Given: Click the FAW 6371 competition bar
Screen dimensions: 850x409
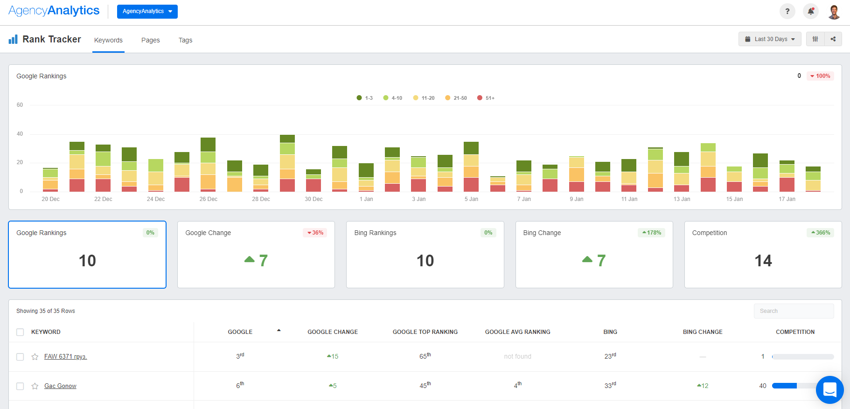Looking at the screenshot, I should 803,357.
